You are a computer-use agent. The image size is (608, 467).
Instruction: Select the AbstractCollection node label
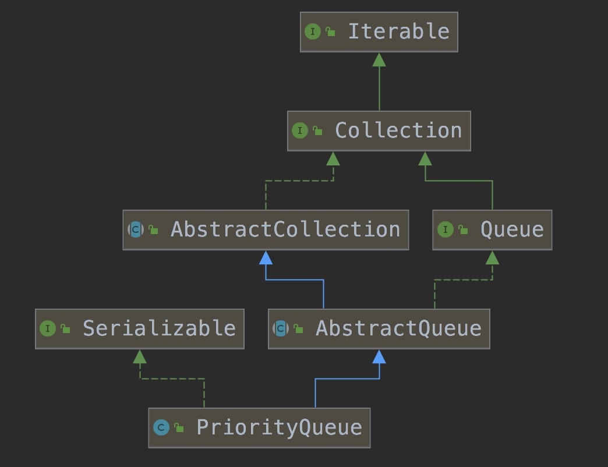click(x=285, y=229)
